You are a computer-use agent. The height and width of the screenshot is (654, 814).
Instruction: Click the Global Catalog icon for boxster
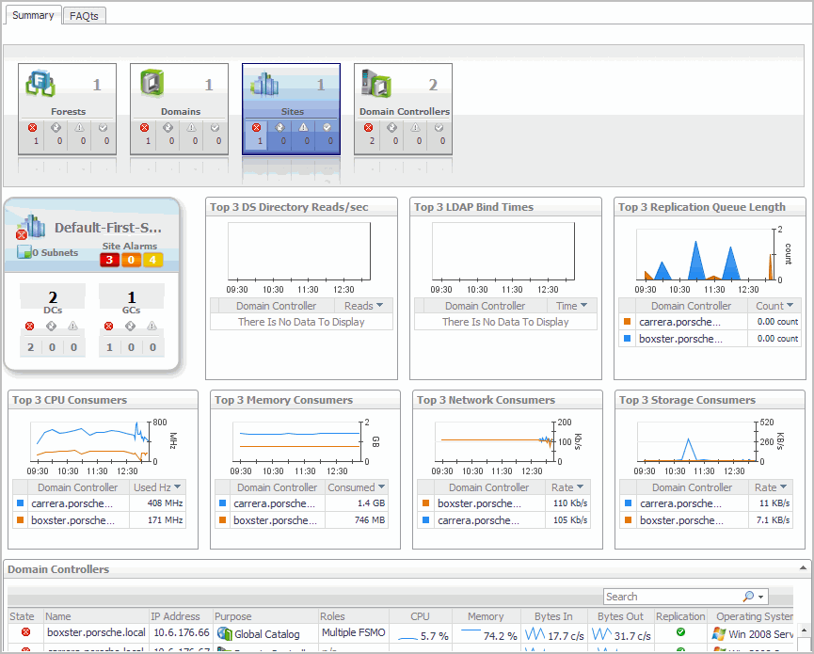[224, 634]
